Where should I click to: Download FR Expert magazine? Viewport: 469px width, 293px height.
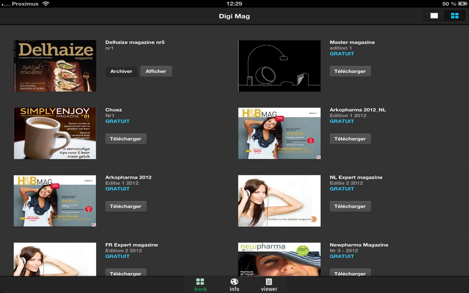pos(126,273)
